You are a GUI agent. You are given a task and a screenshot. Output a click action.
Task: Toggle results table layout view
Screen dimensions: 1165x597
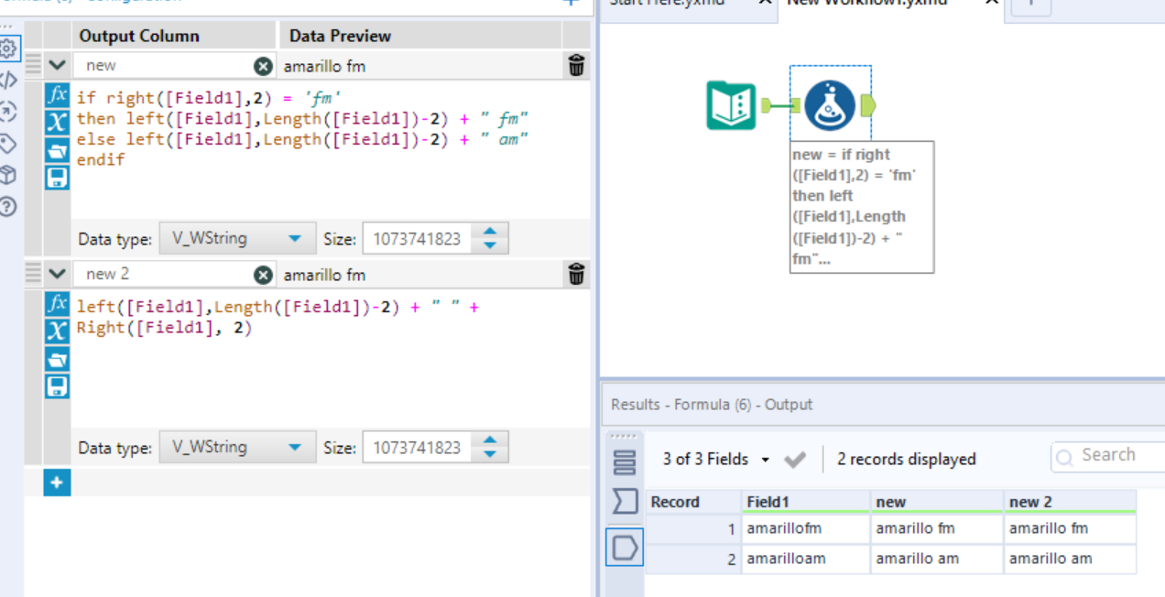pyautogui.click(x=625, y=462)
